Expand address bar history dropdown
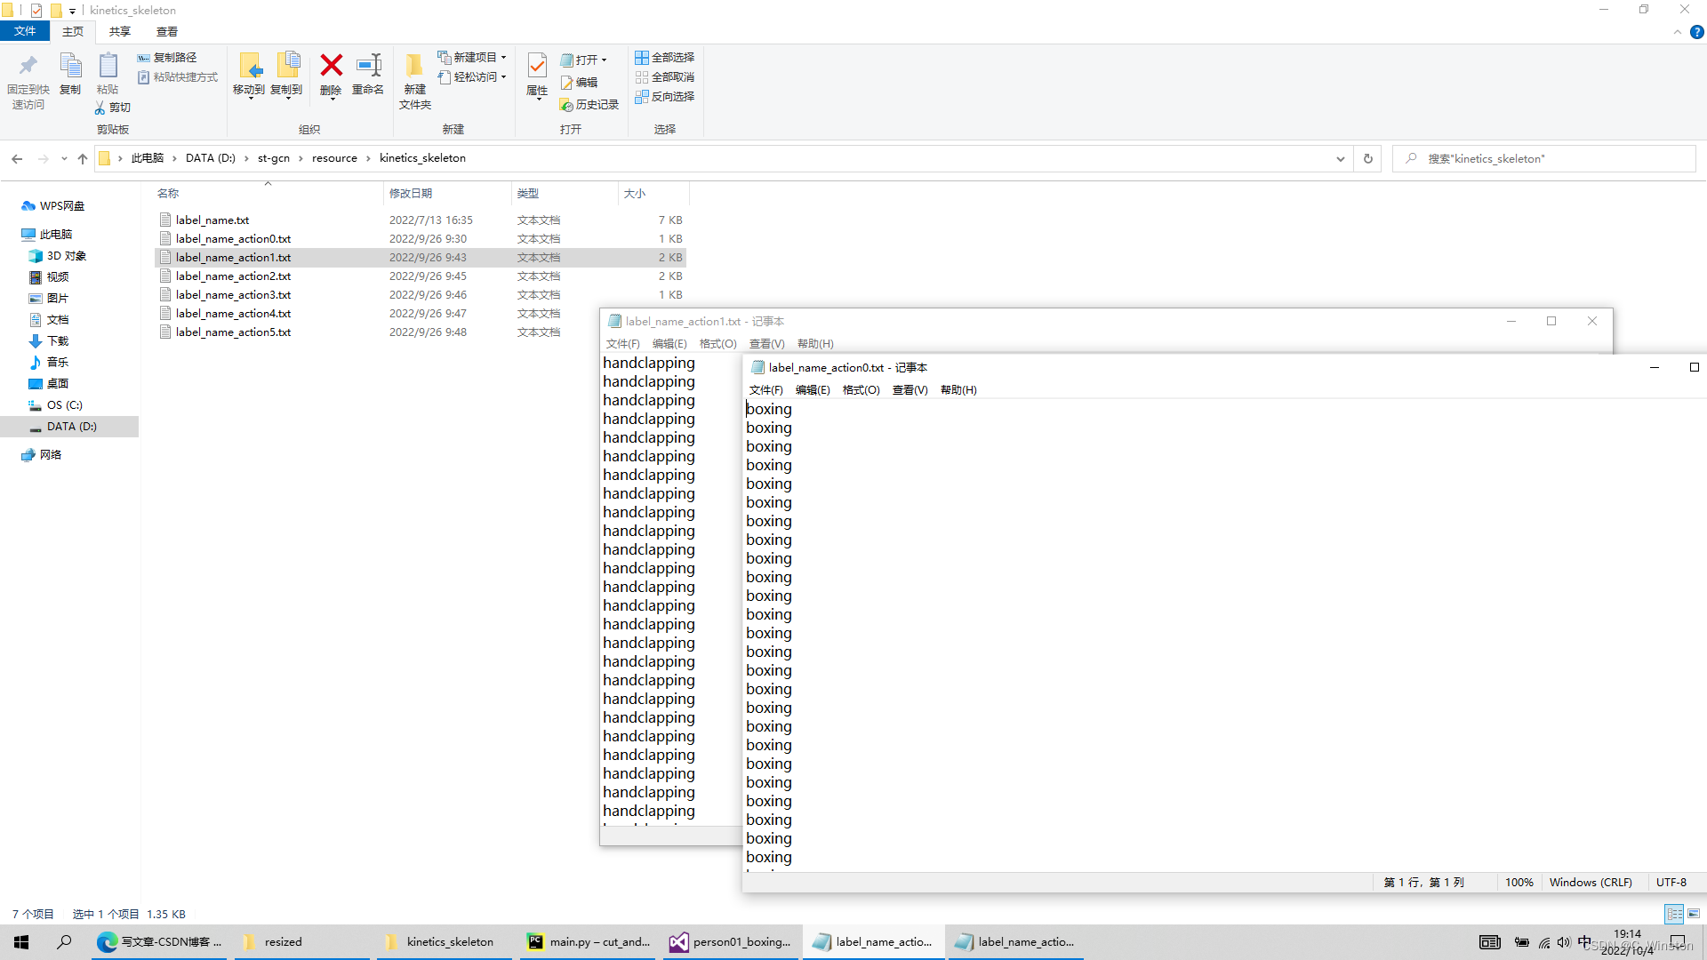This screenshot has height=960, width=1707. [1340, 159]
